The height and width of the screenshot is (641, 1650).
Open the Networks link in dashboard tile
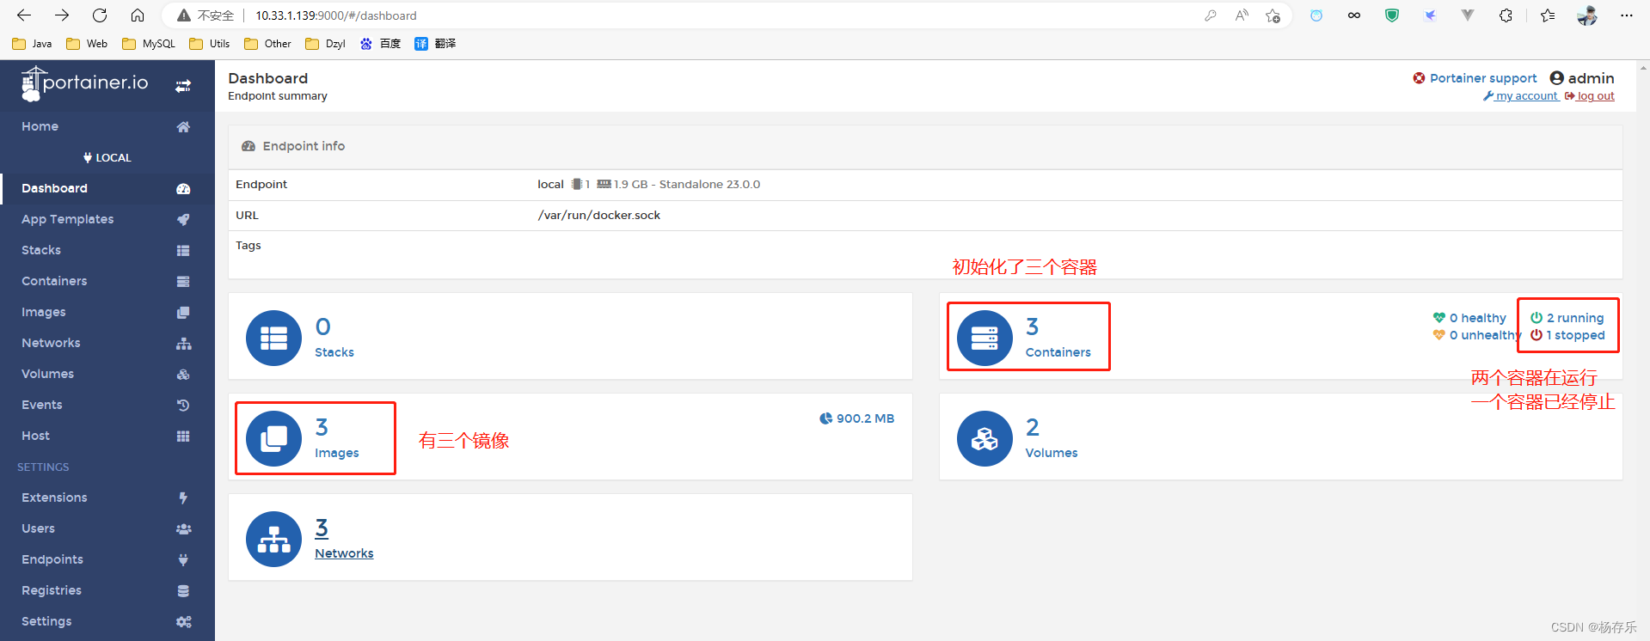click(x=344, y=553)
